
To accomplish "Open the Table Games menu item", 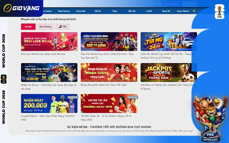I will (64, 11).
